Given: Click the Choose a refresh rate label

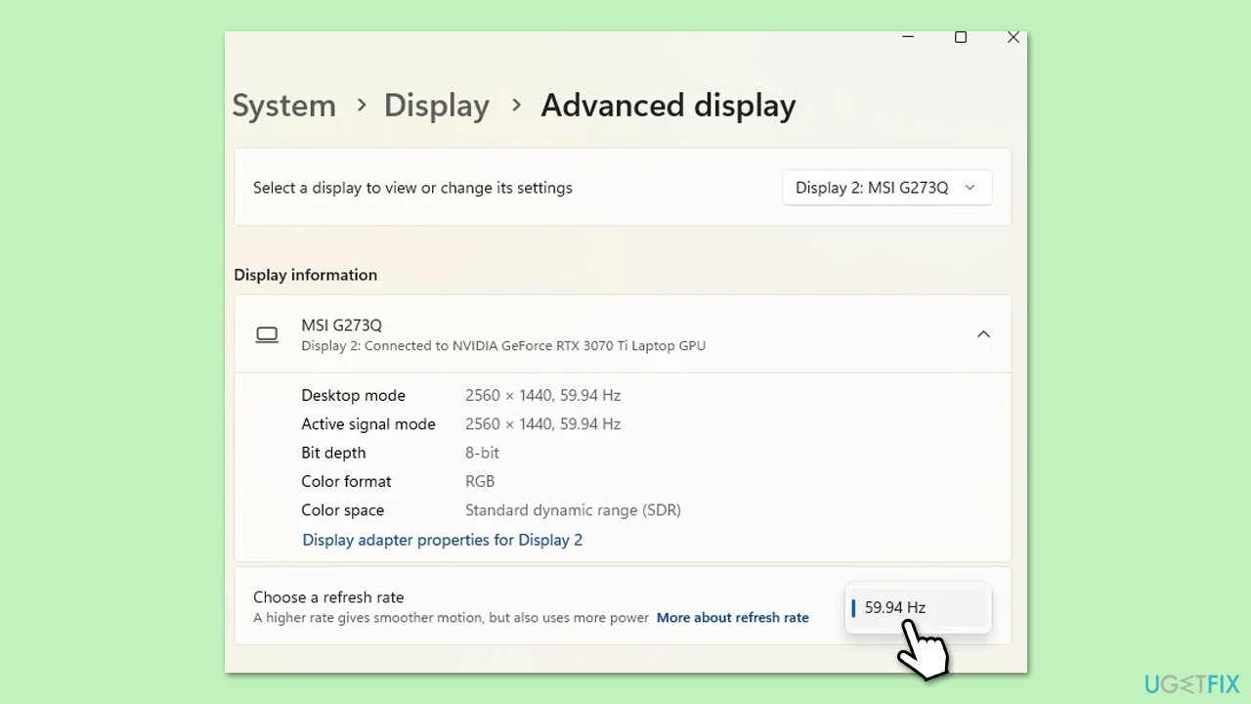Looking at the screenshot, I should point(328,597).
